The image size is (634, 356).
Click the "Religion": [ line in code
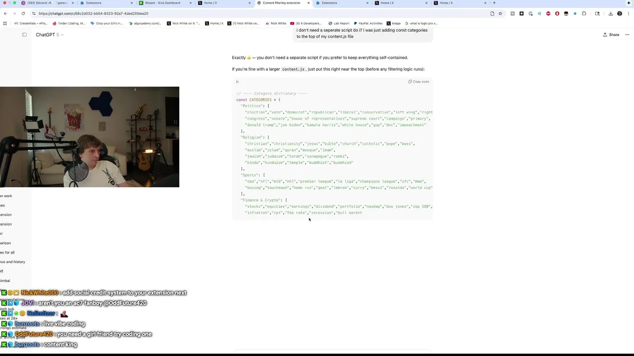click(255, 137)
